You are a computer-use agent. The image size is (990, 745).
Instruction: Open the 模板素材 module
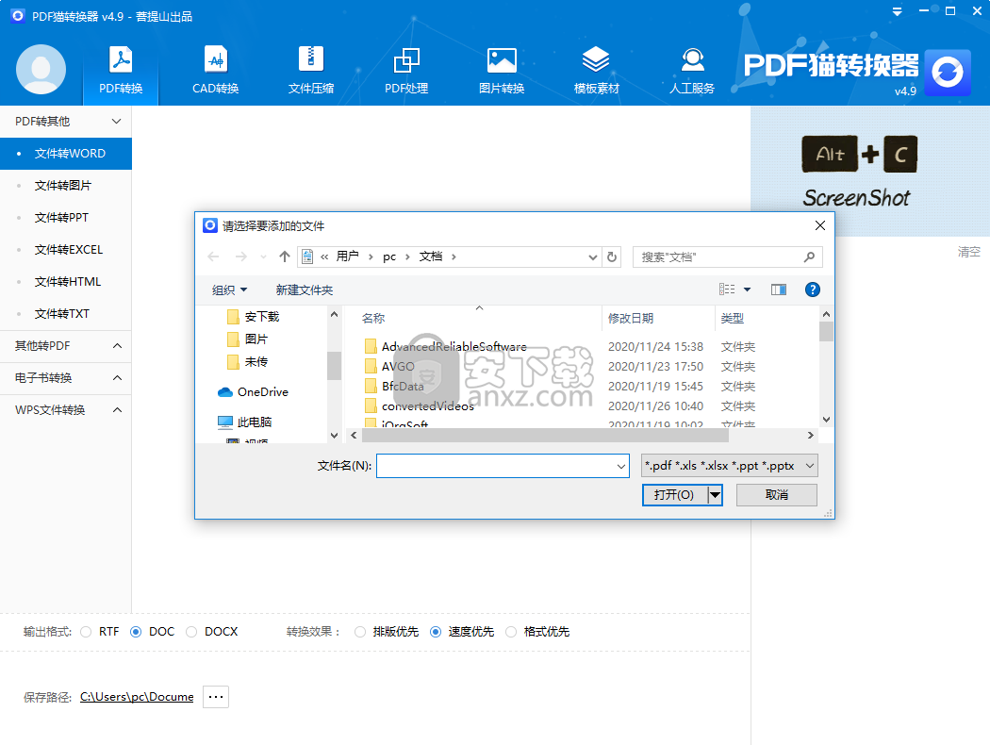596,70
